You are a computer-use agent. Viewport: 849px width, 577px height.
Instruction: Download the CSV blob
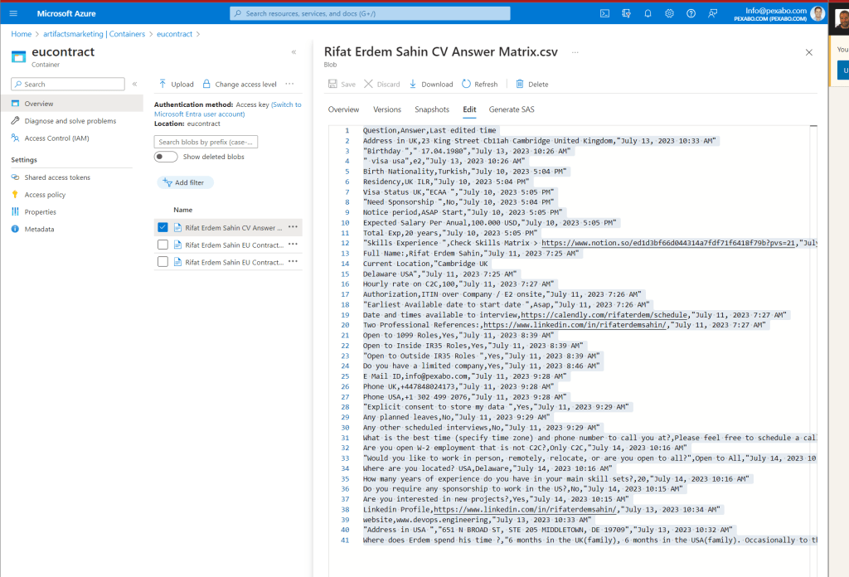(431, 84)
